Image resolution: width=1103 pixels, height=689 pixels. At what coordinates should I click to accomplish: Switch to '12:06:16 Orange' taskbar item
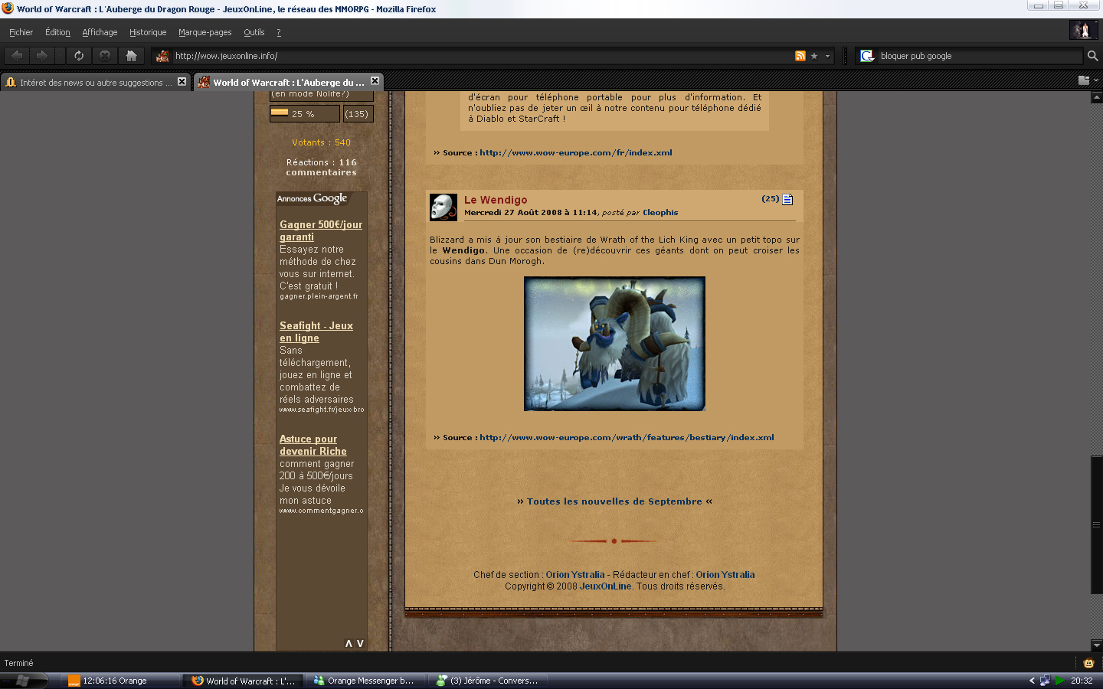coord(121,681)
